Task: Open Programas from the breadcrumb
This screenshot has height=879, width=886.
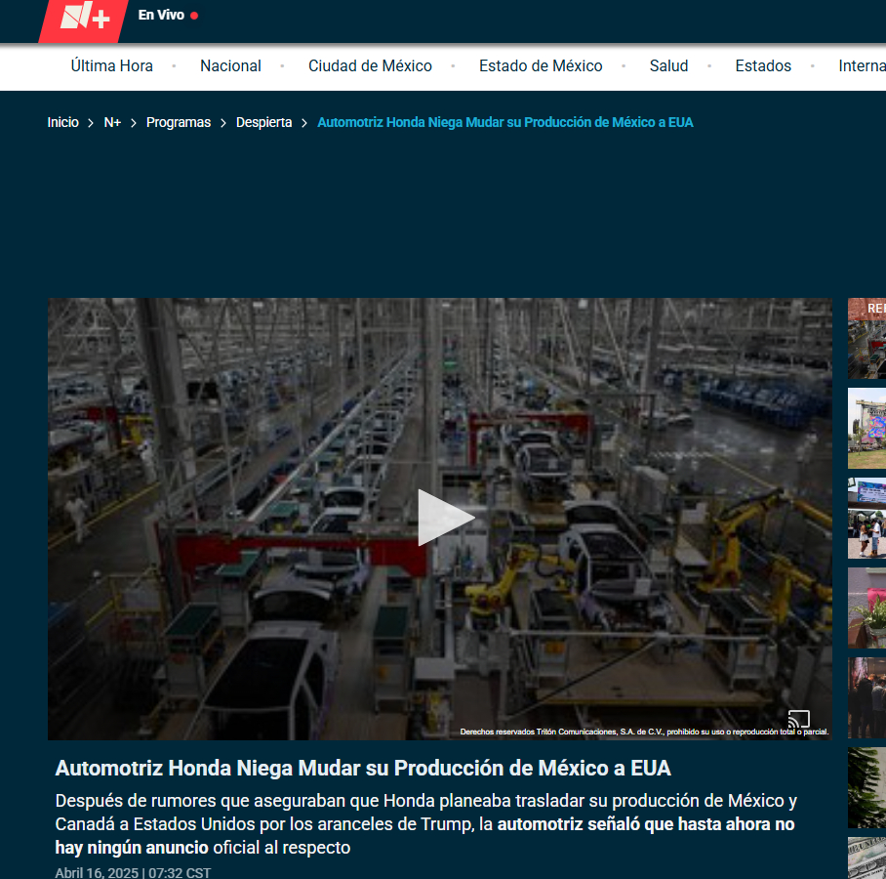Action: click(x=179, y=122)
